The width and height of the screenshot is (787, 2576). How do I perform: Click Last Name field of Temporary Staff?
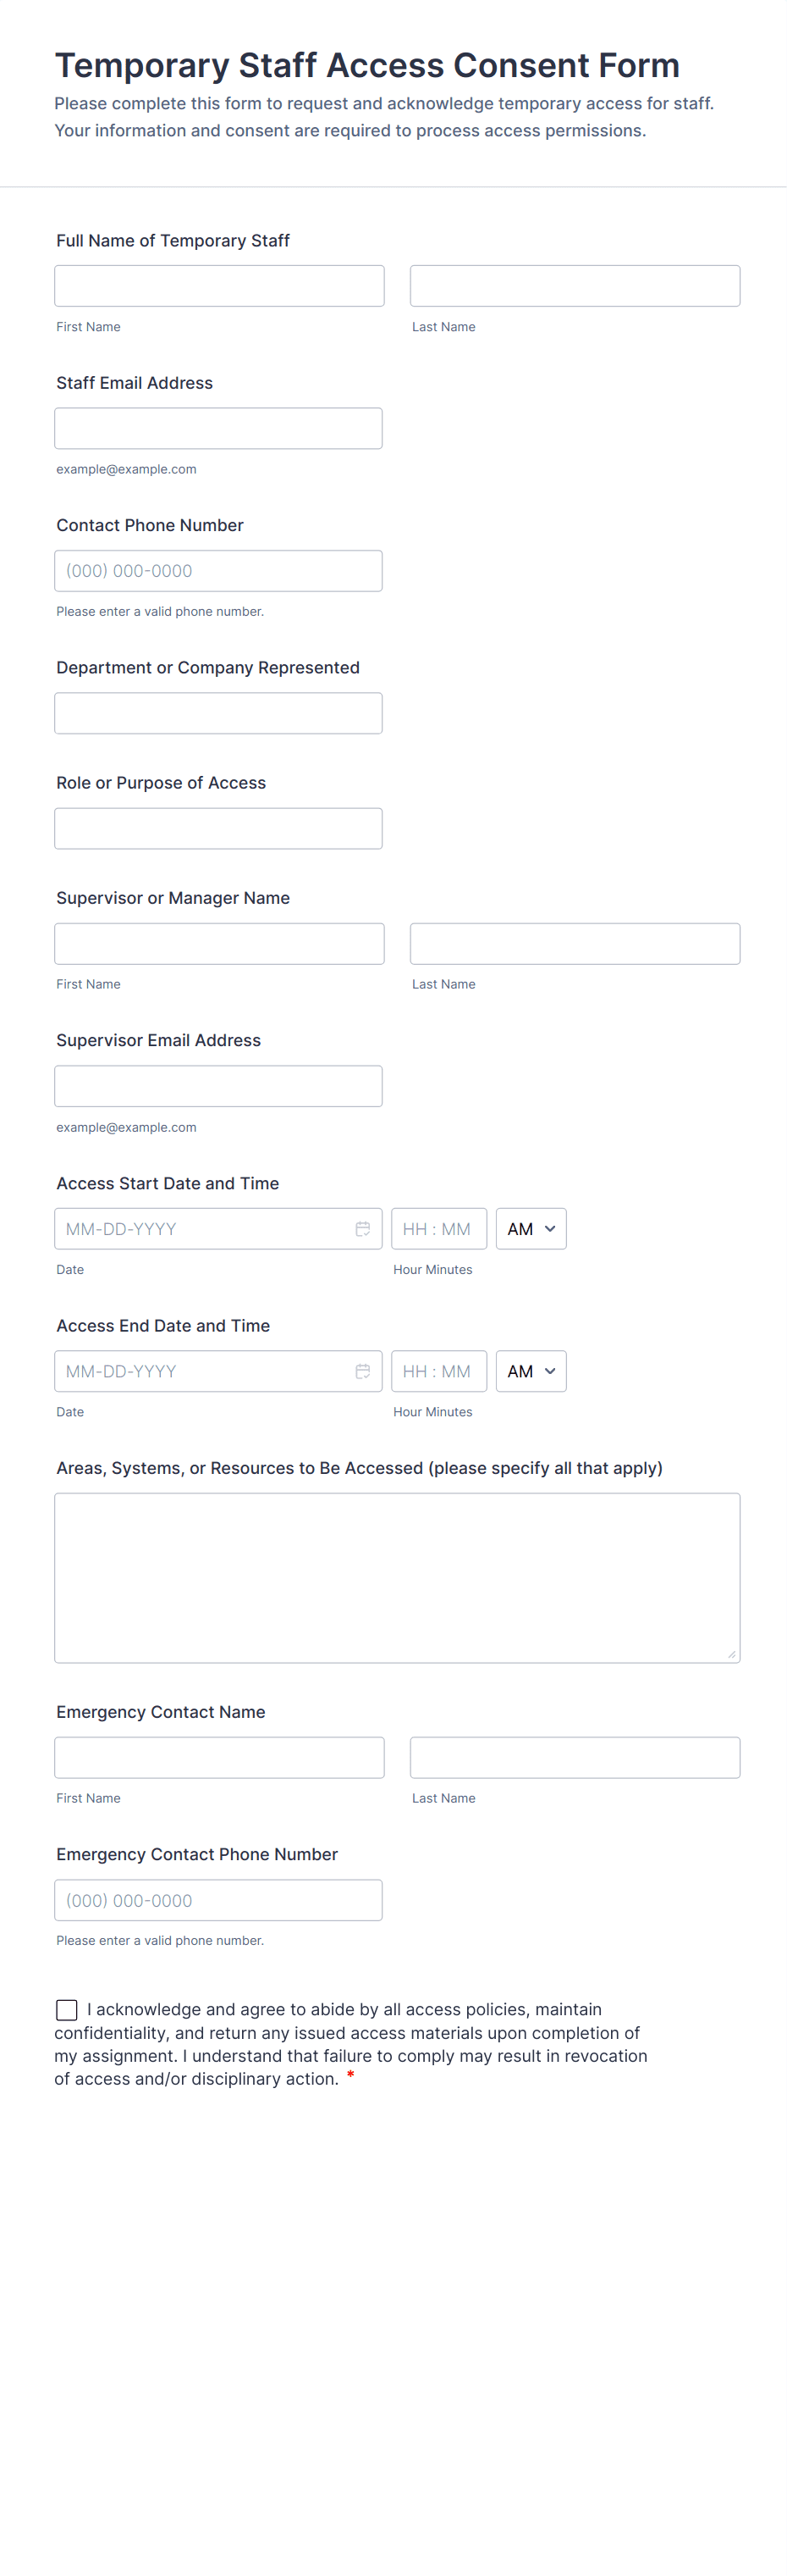(575, 286)
